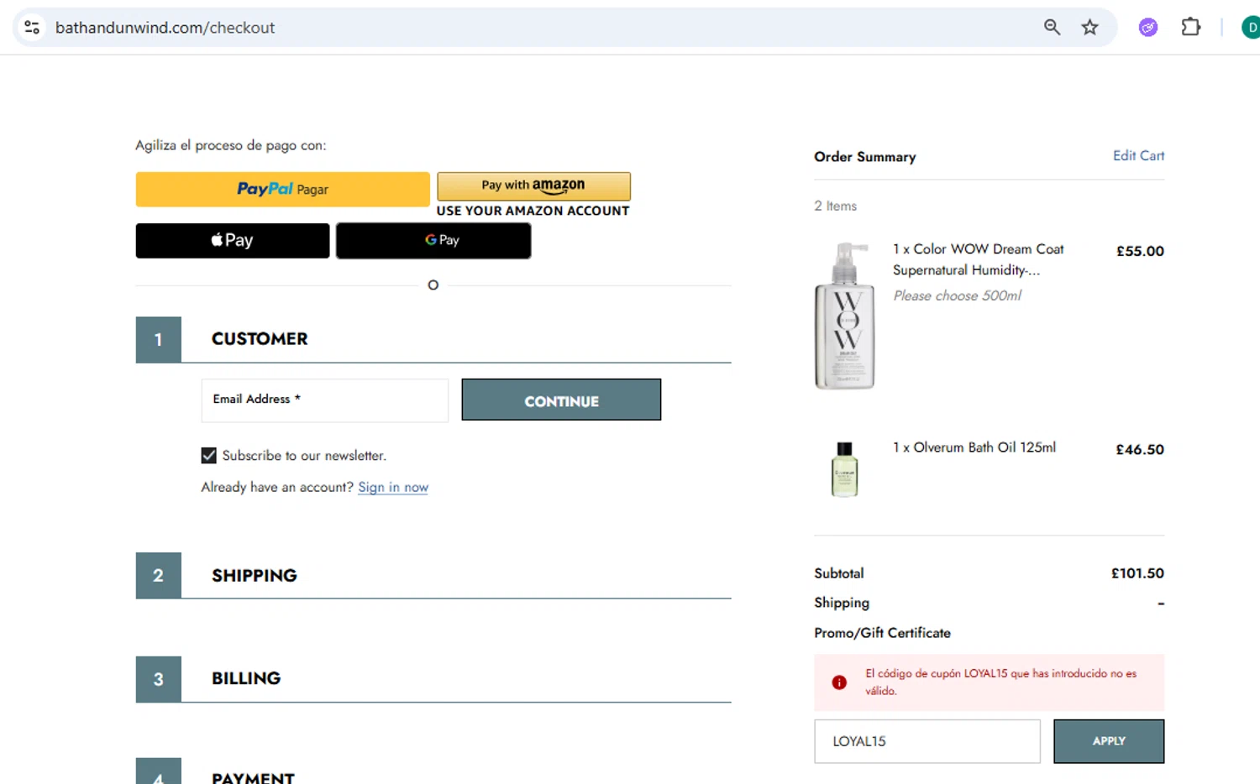Click the £101.50 subtotal value

[1137, 573]
